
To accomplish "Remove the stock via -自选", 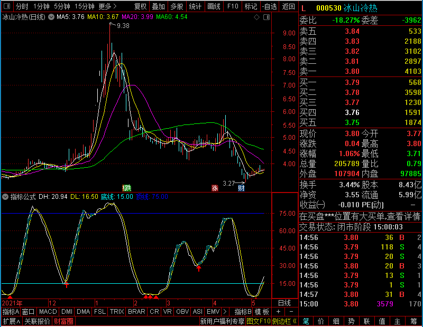I will [x=269, y=6].
